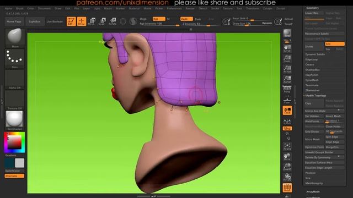Click the SwitchColor button
Image resolution: width=353 pixels, height=198 pixels.
[x=14, y=171]
